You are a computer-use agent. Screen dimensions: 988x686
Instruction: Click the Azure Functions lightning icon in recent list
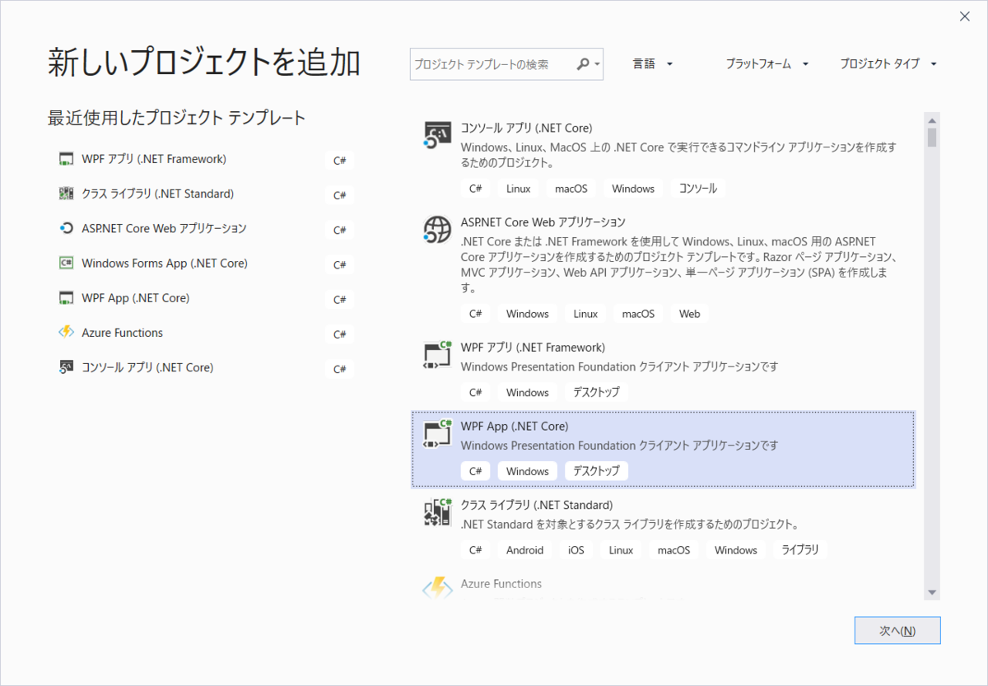click(67, 333)
